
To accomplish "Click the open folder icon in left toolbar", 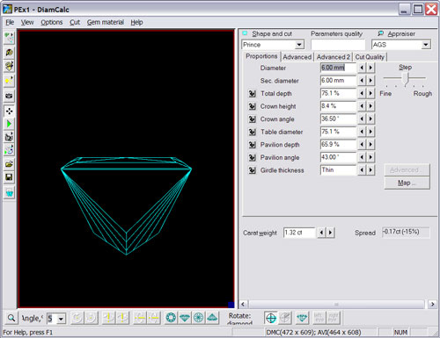I will tap(9, 164).
